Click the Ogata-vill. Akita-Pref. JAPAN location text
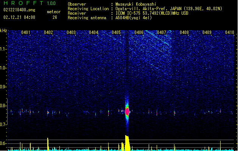238x151 pixels. click(169, 9)
